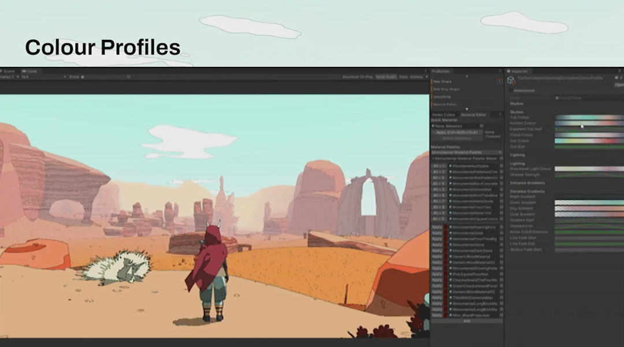Screen dimensions: 624x347
Task: Click Quick Material object picker circle
Action: (481, 126)
